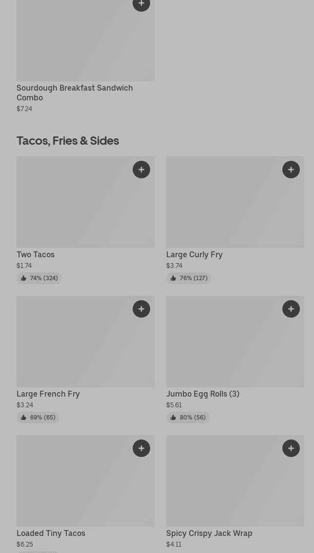Add Large French Fry to cart

pyautogui.click(x=141, y=309)
